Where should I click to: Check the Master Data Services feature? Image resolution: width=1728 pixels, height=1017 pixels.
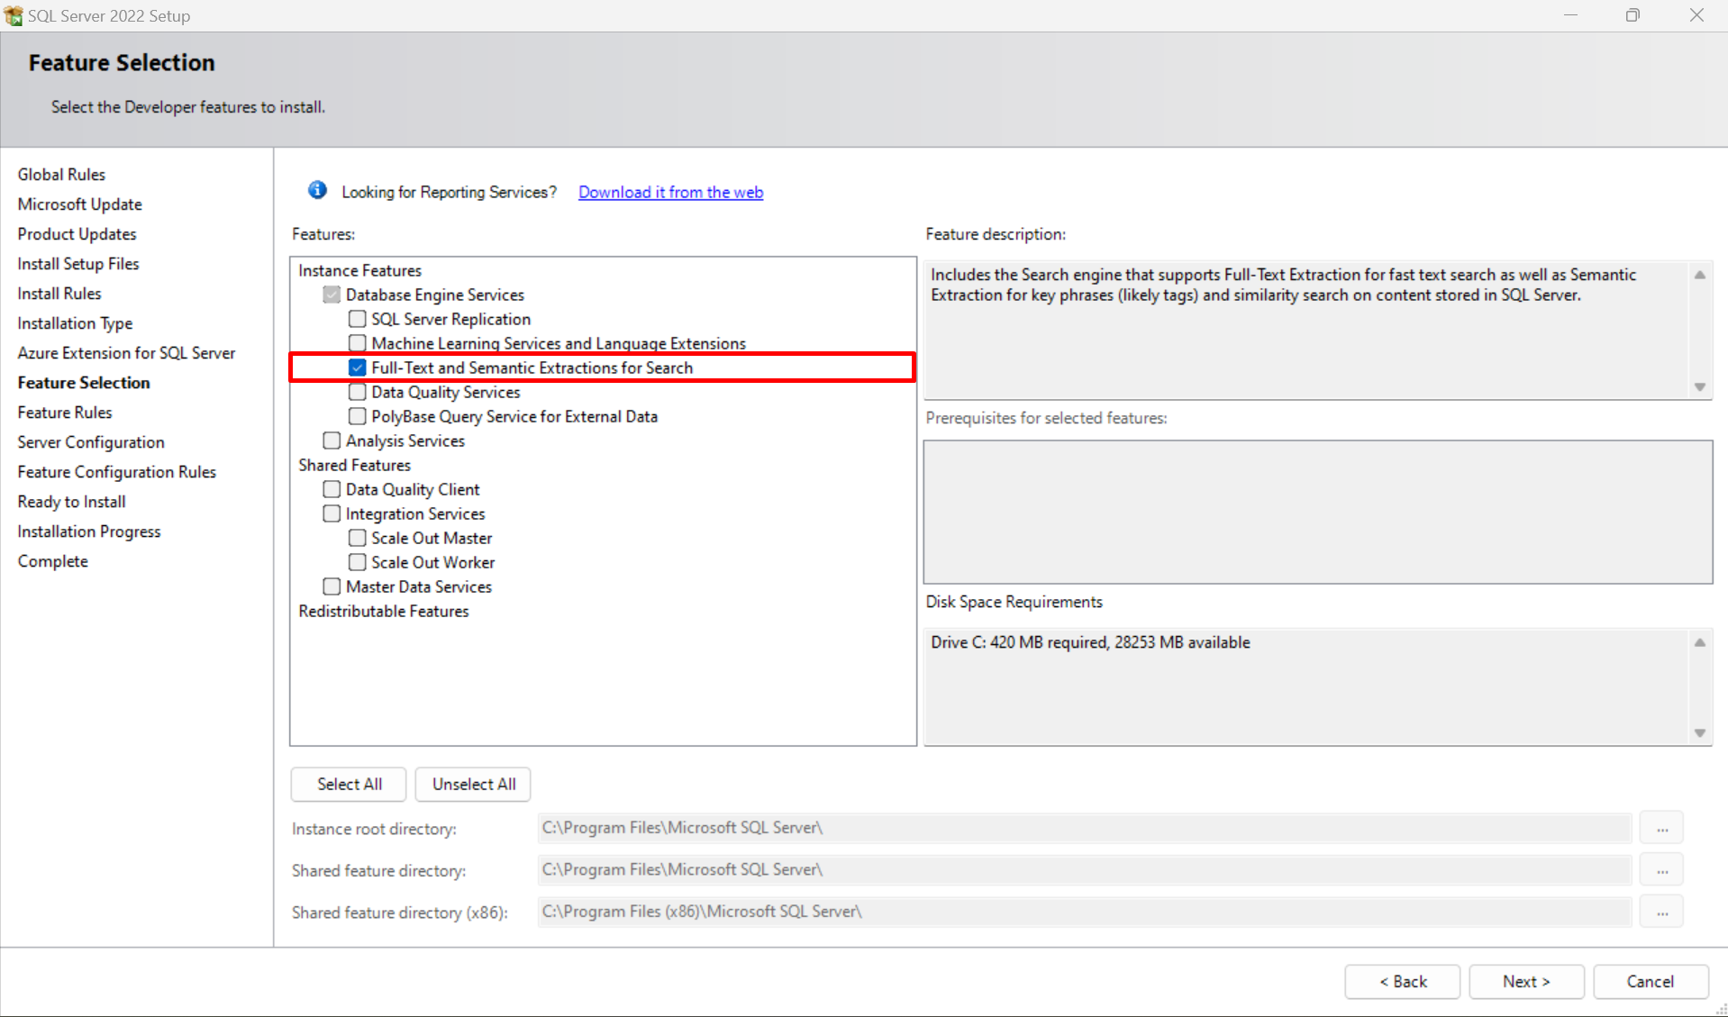point(331,586)
